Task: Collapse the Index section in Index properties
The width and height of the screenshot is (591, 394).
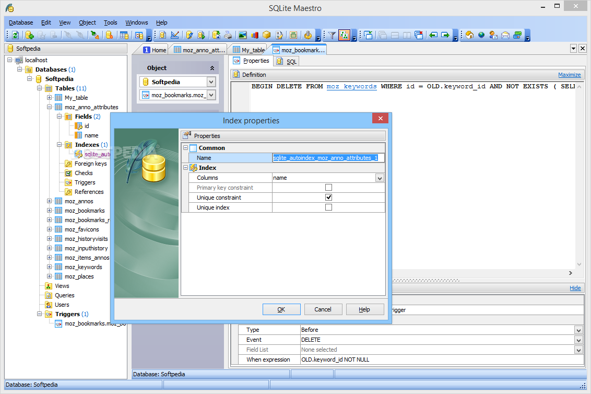Action: (x=185, y=168)
